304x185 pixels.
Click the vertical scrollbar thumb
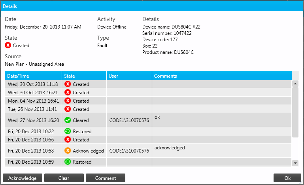(x=295, y=112)
